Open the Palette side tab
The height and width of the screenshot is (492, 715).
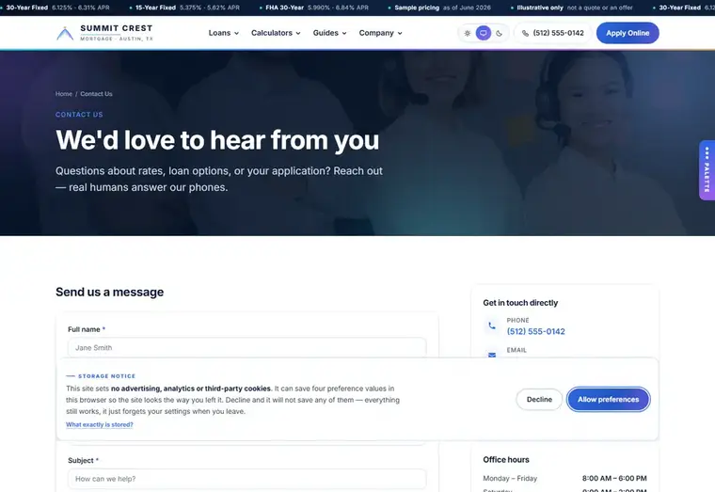pyautogui.click(x=707, y=170)
